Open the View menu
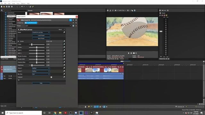205x115 pixels. coord(9,4)
